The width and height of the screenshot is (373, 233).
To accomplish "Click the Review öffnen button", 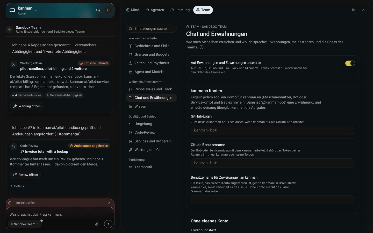I will [25, 175].
